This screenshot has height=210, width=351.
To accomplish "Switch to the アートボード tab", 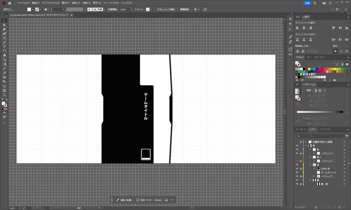I will (301, 129).
